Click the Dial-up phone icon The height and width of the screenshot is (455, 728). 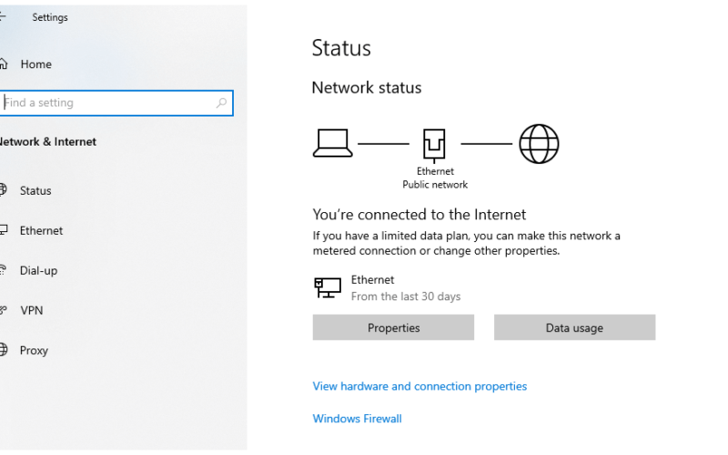click(4, 269)
